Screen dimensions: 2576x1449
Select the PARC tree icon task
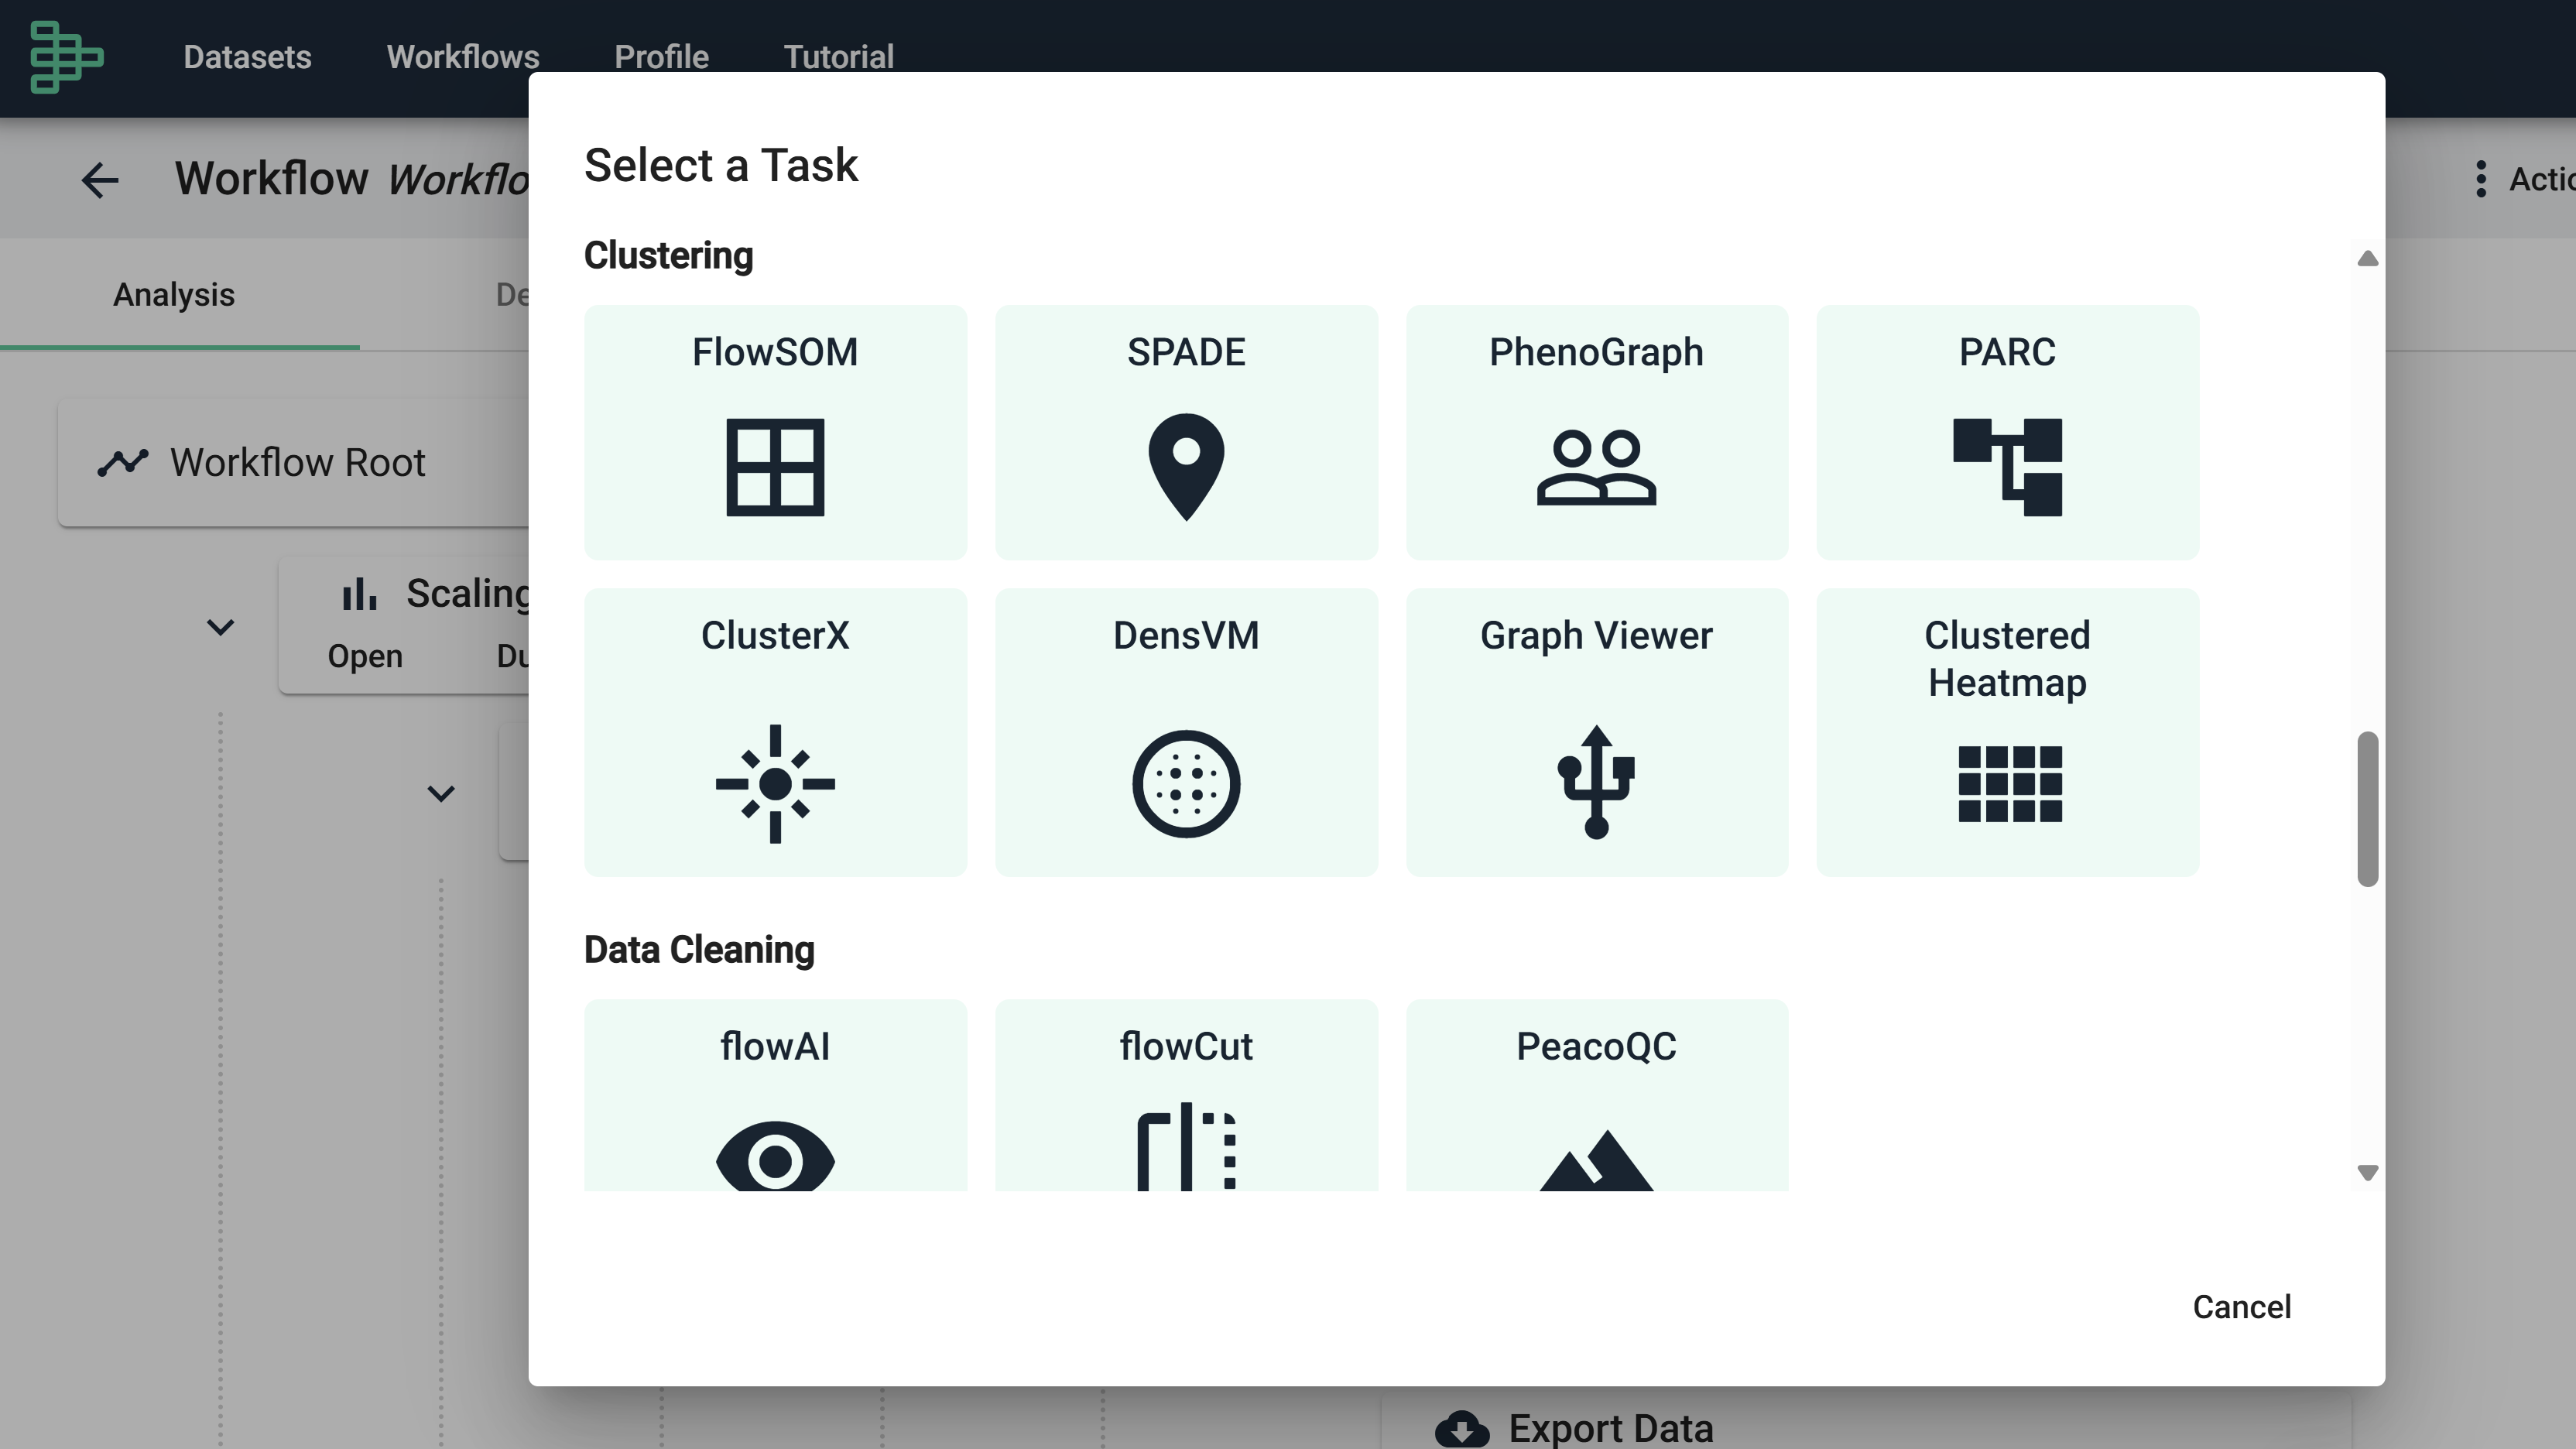[x=2007, y=432]
